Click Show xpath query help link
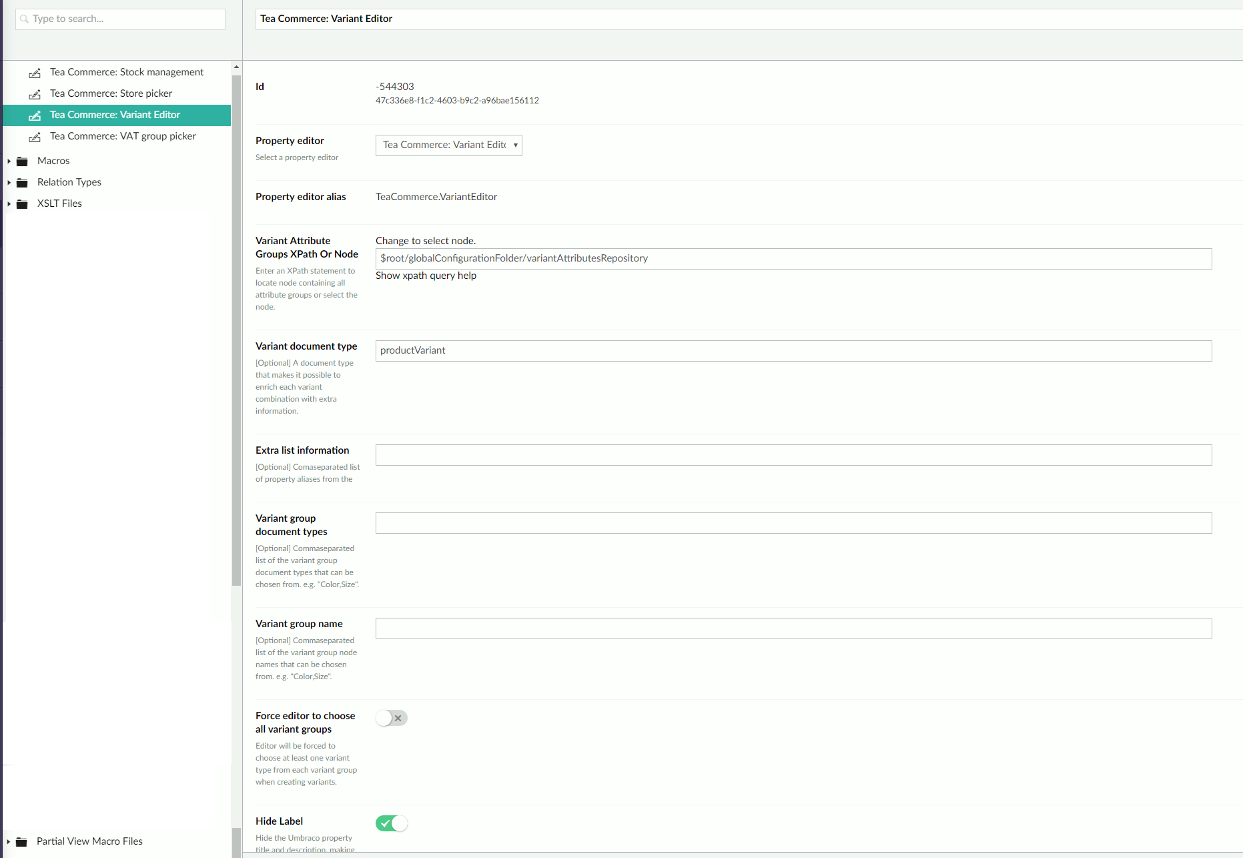This screenshot has height=858, width=1243. pyautogui.click(x=426, y=276)
